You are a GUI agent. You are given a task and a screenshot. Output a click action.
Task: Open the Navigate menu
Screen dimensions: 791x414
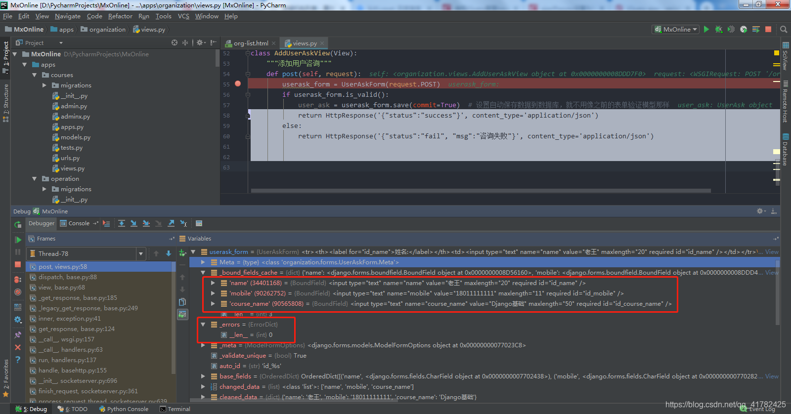(x=68, y=16)
